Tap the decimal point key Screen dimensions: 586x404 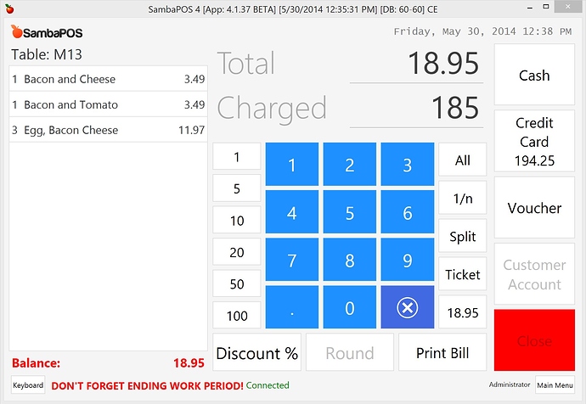[x=292, y=307]
